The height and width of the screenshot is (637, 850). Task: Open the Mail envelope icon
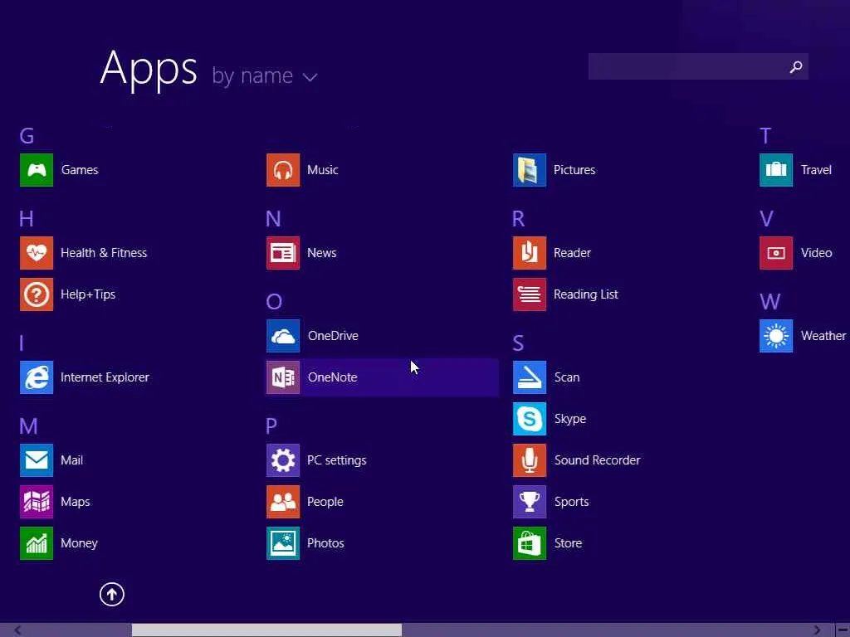coord(37,460)
